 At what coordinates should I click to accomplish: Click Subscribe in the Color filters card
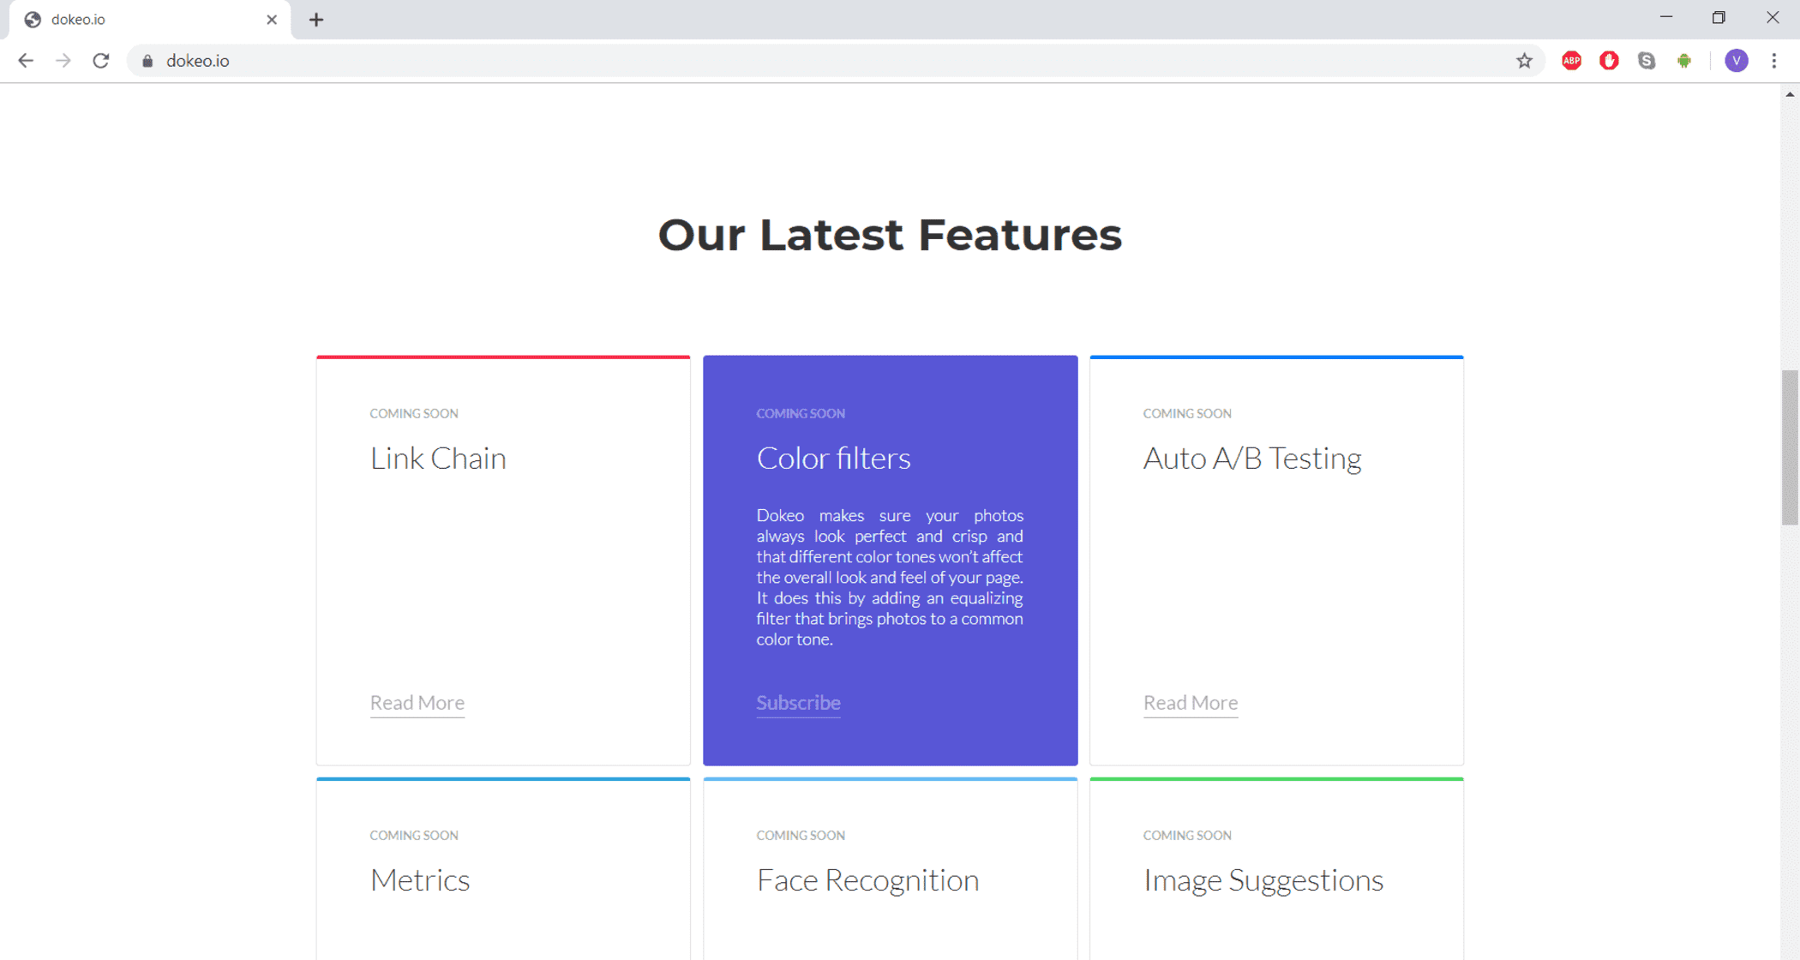(798, 703)
